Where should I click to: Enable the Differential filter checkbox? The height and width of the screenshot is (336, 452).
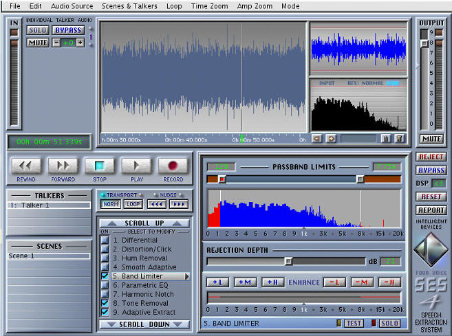[105, 240]
